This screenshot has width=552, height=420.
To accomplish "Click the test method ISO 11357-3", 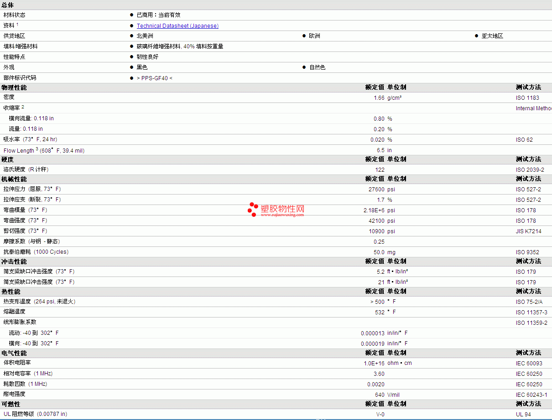I will pyautogui.click(x=531, y=312).
